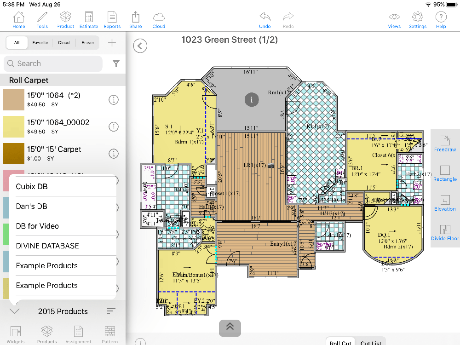Activate the Divide Floor tool
The image size is (460, 345).
pos(444,235)
